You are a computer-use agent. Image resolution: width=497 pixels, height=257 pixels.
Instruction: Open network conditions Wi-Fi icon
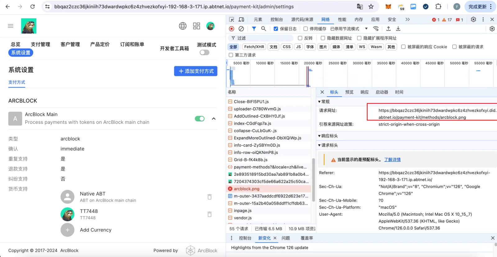[x=376, y=29]
